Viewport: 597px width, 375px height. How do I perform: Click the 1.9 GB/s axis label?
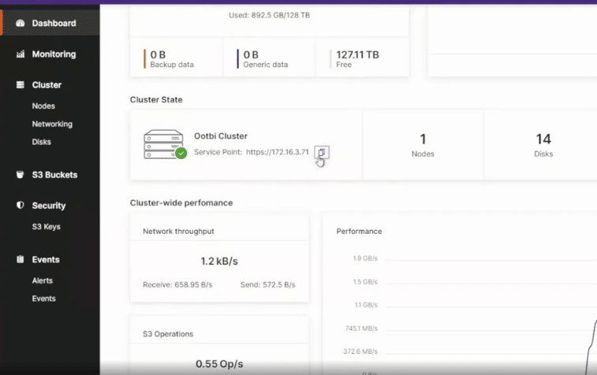[365, 258]
